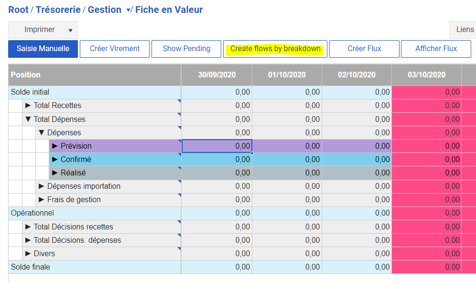Click Create flows by breakdown button

click(x=275, y=49)
